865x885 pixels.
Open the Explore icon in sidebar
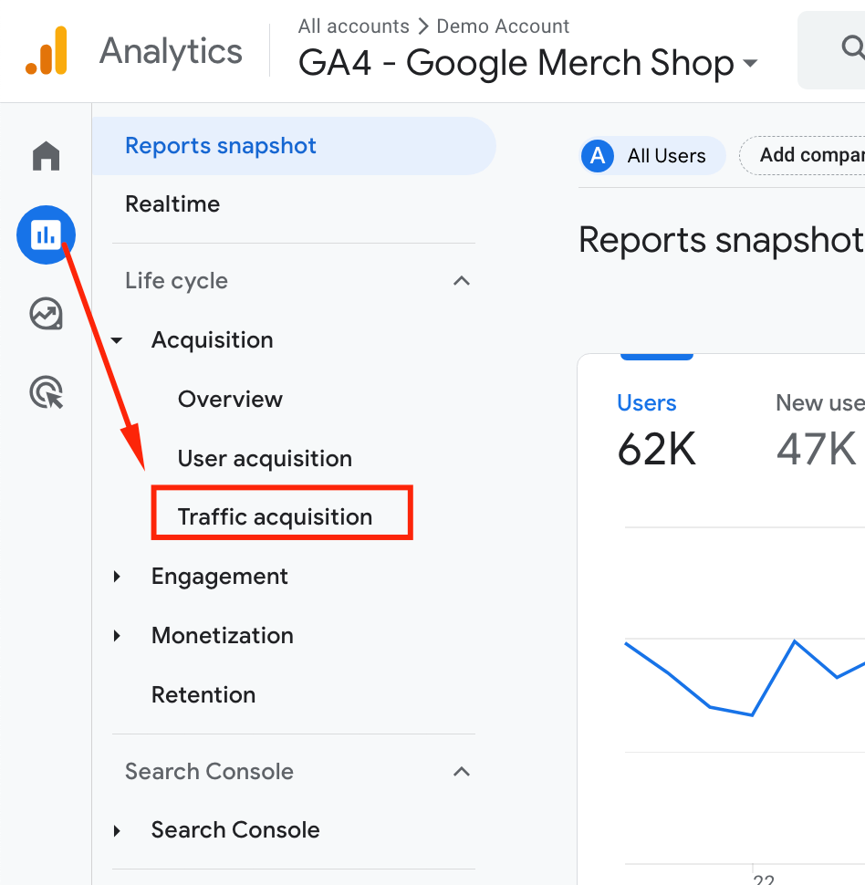(x=46, y=315)
